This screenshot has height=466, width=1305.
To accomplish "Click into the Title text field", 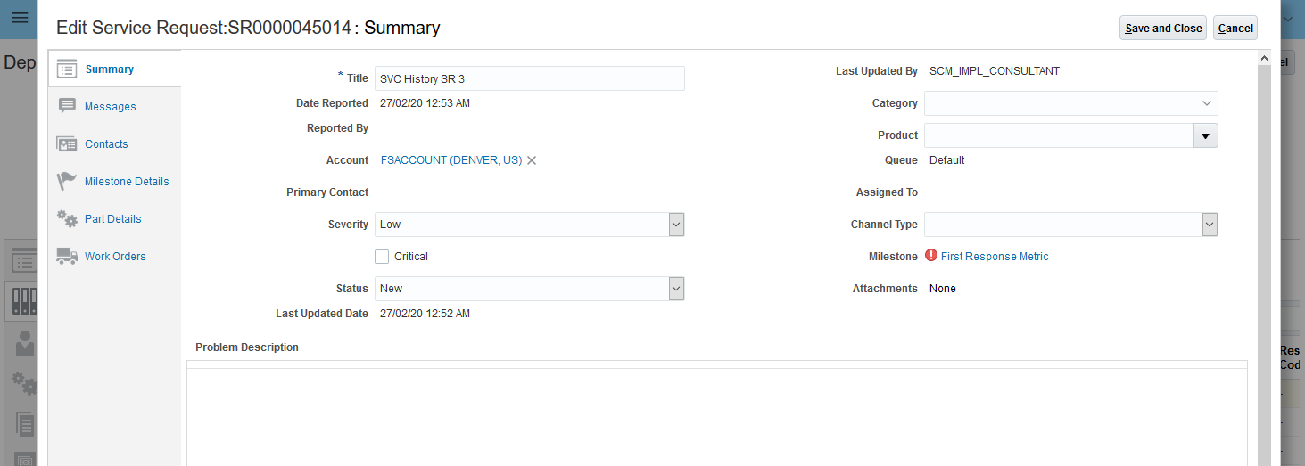I will tap(529, 78).
